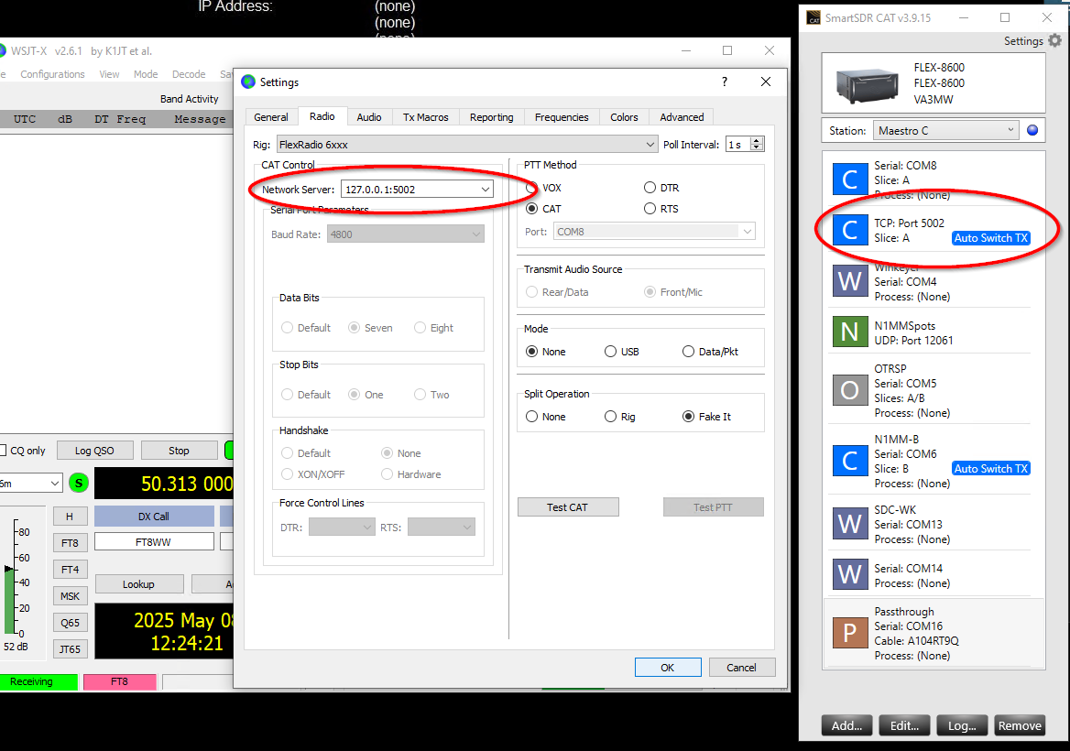Viewport: 1070px width, 751px height.
Task: Switch to the Tx Macros tab
Action: coord(426,117)
